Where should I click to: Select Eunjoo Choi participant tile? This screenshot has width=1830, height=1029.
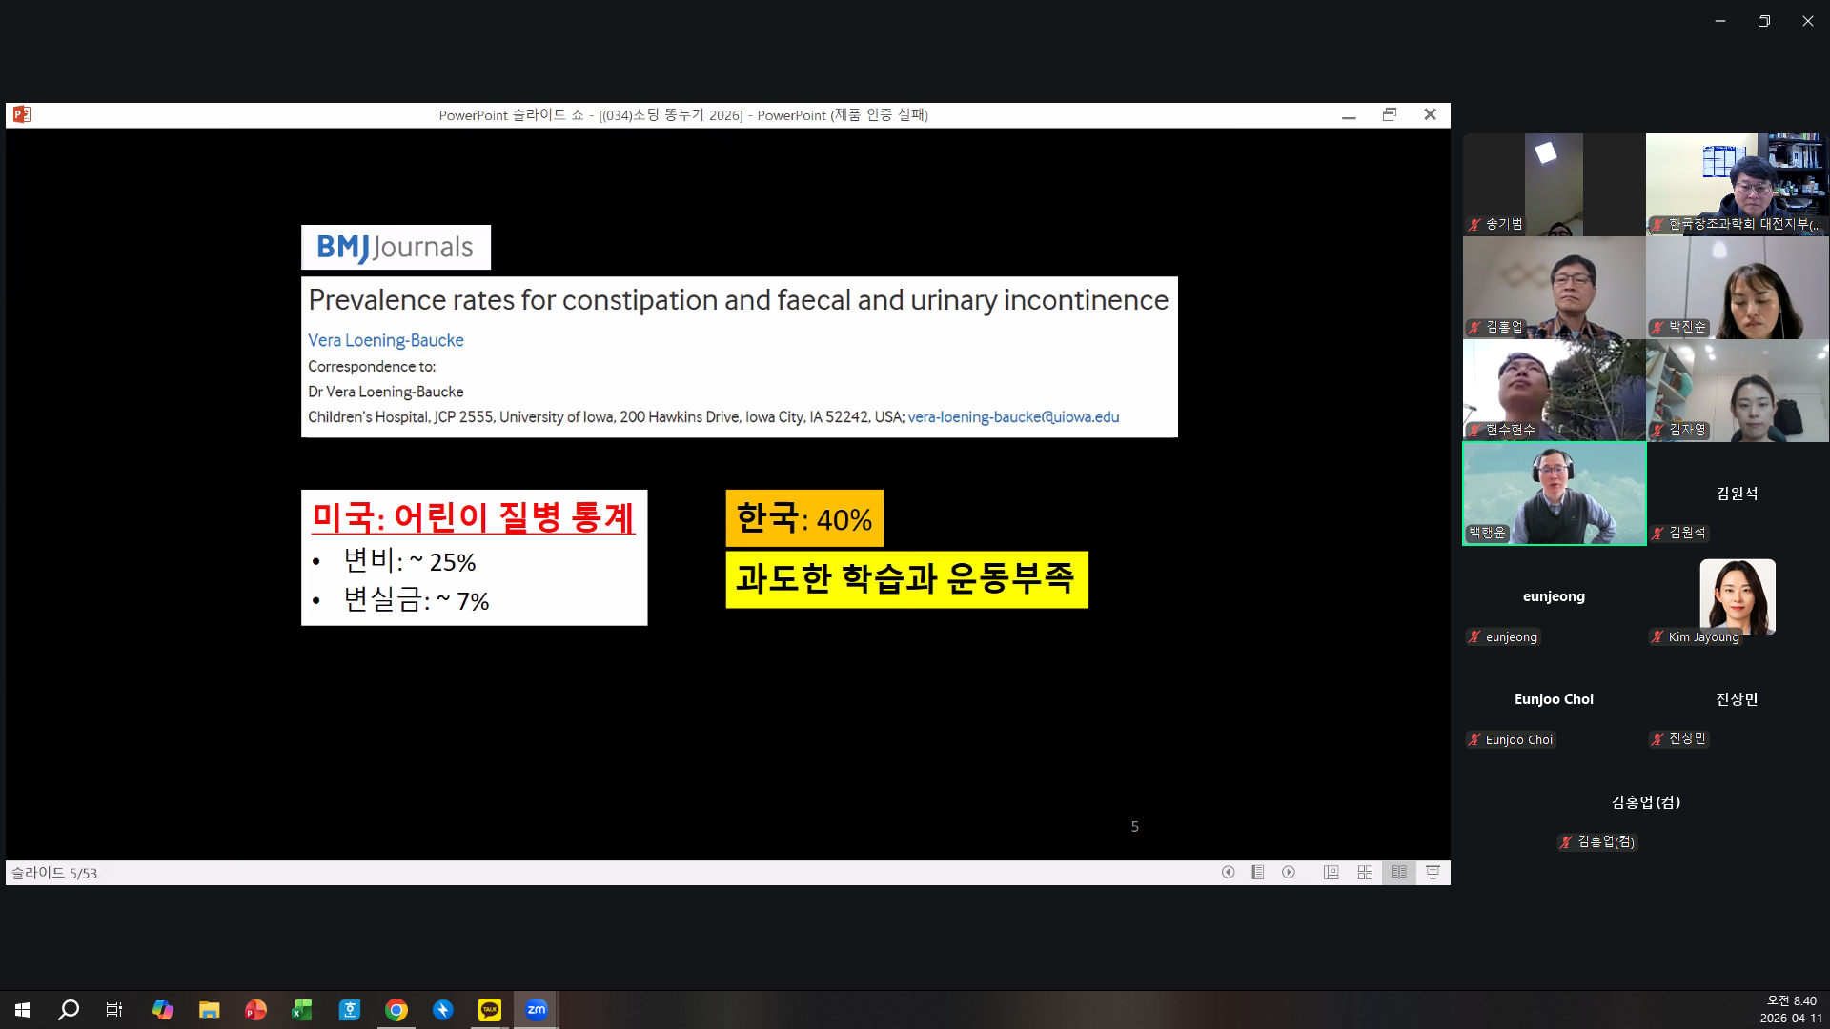1554,698
